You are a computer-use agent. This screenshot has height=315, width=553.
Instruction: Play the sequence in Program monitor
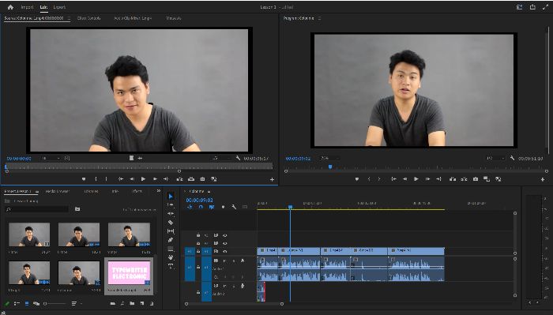(x=416, y=179)
